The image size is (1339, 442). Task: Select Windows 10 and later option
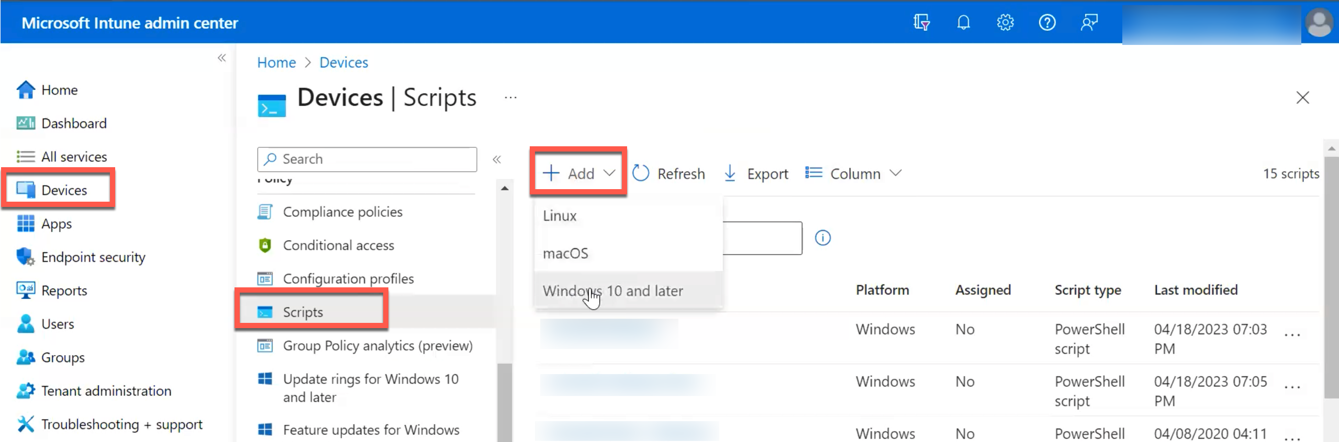click(x=613, y=291)
